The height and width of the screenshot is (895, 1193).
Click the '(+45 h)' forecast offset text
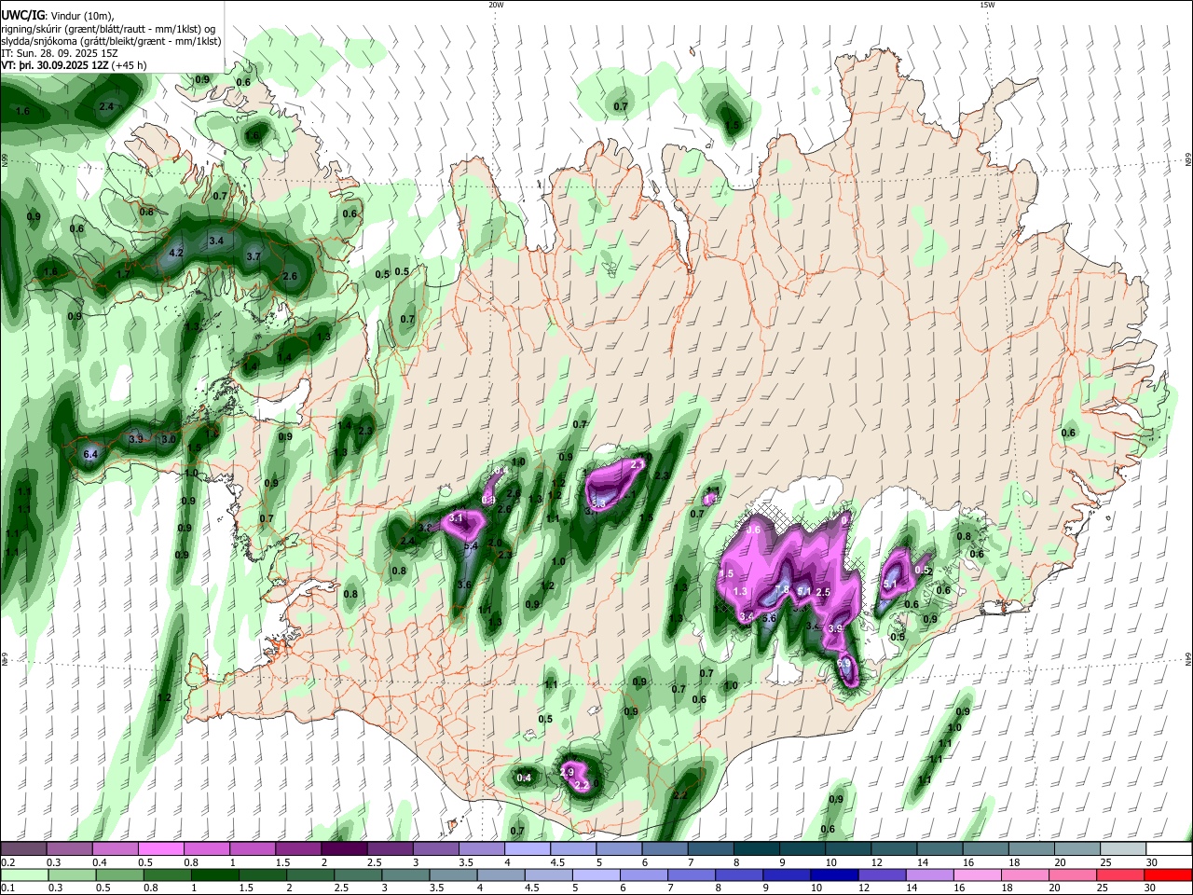(x=129, y=65)
